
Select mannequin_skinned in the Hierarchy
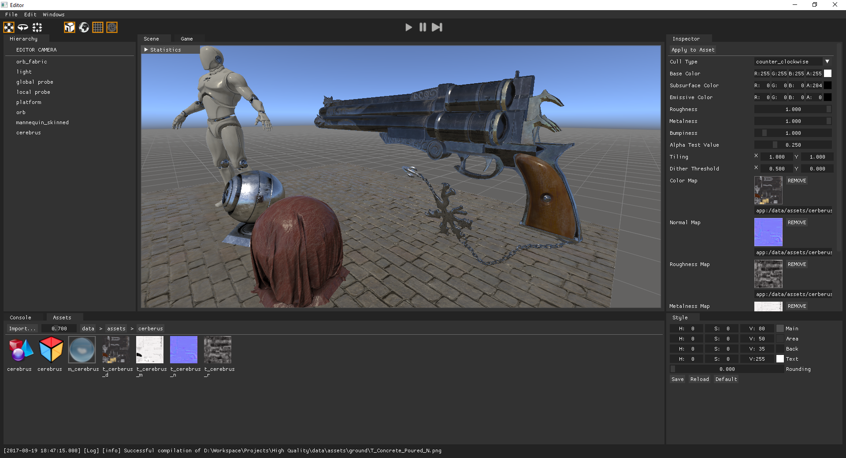point(42,122)
